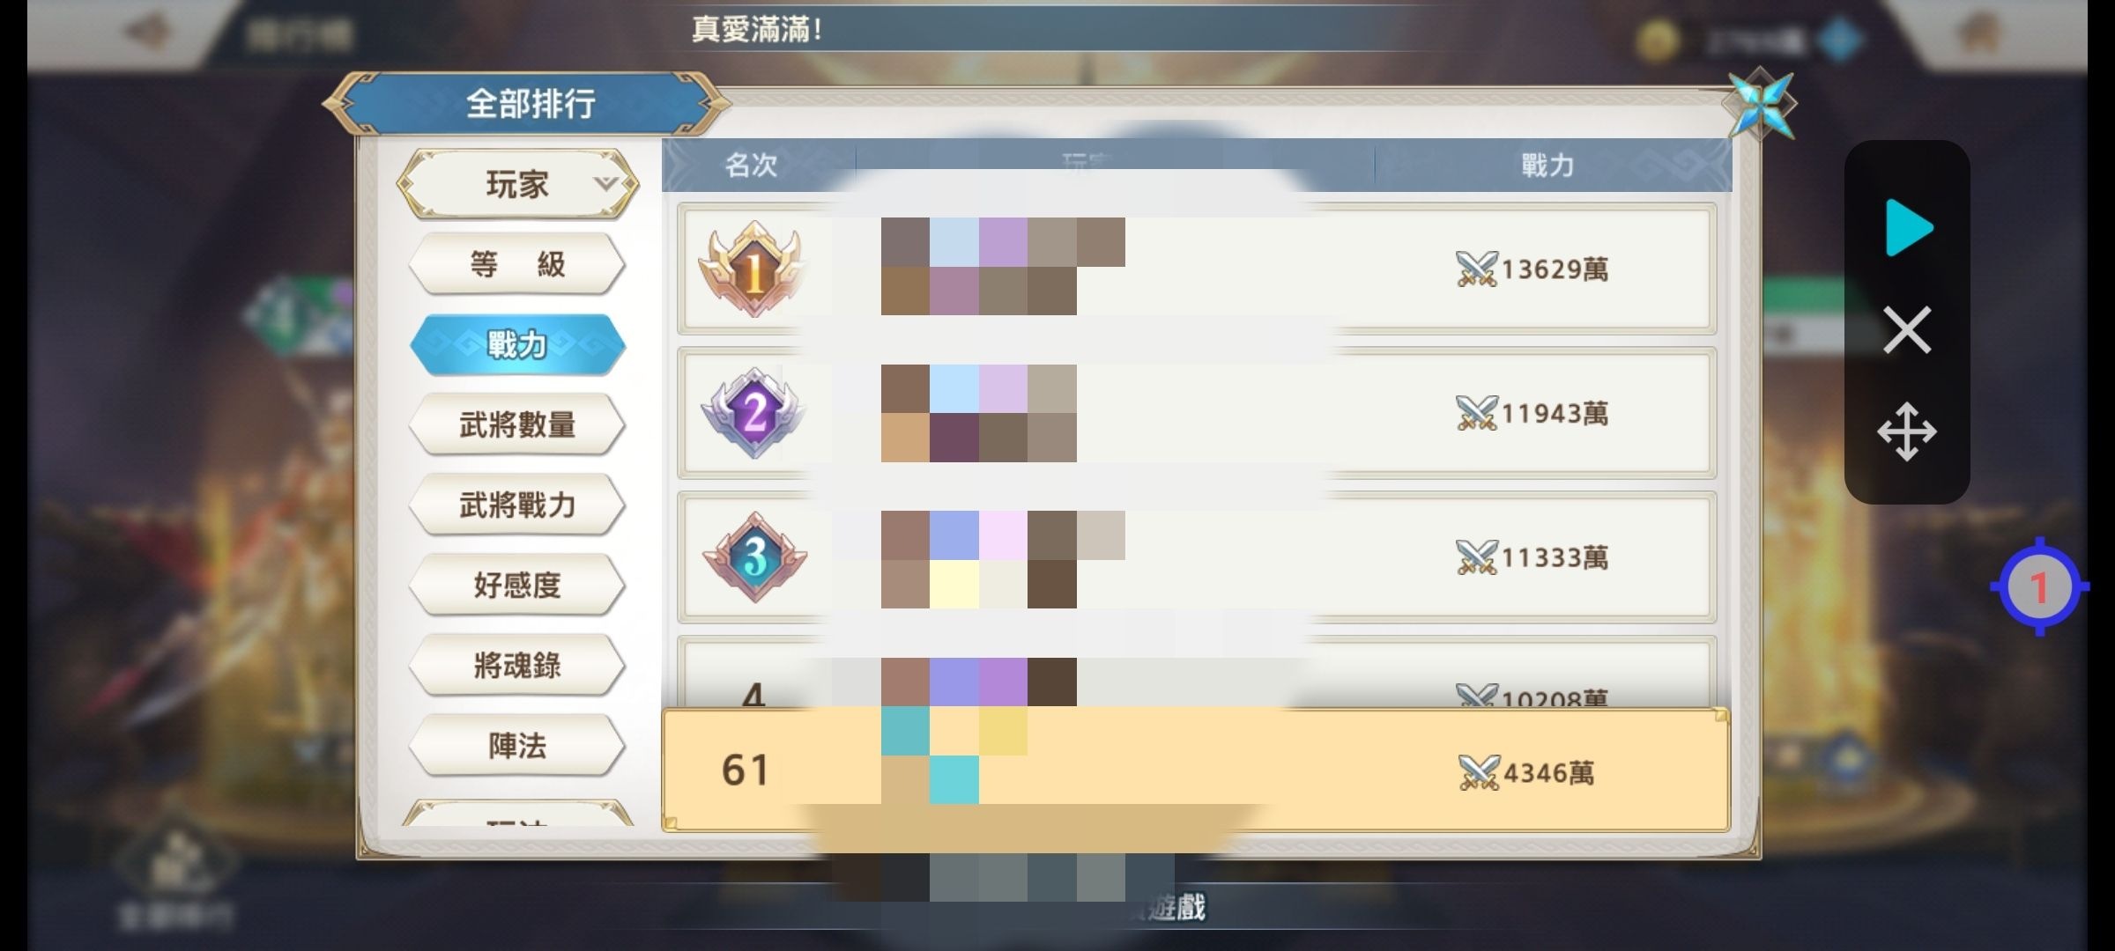2115x951 pixels.
Task: Open the 玩家 dropdown selector
Action: coord(518,184)
